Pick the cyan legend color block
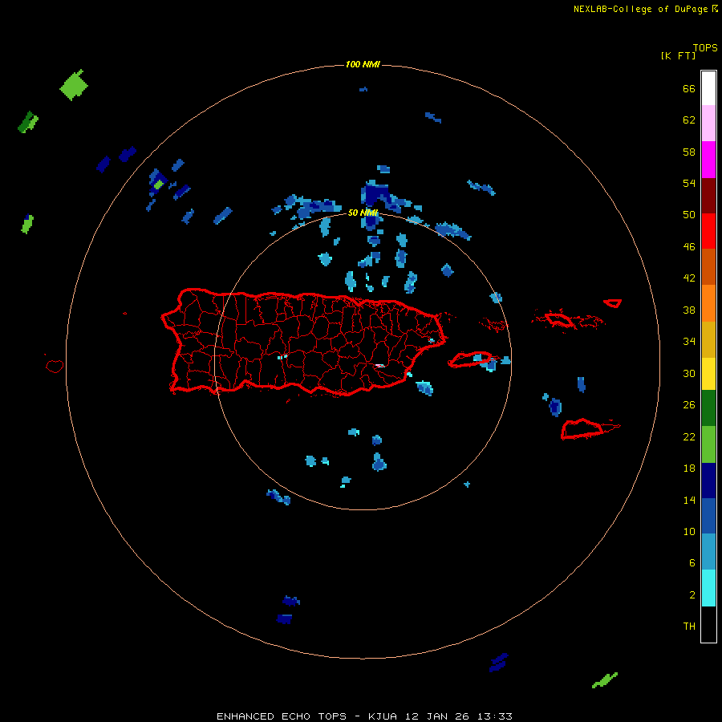Image resolution: width=722 pixels, height=722 pixels. 708,588
